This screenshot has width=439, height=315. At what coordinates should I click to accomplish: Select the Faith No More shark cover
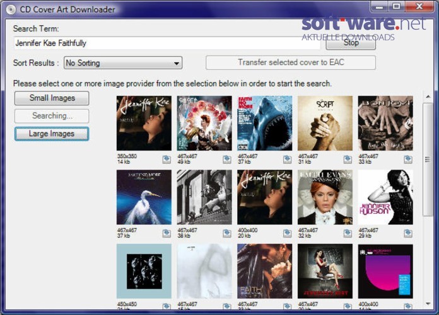[x=264, y=123]
